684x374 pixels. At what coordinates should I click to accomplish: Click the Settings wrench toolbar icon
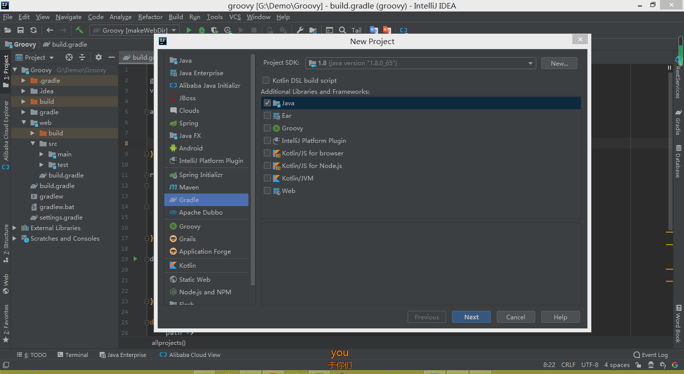pos(300,30)
